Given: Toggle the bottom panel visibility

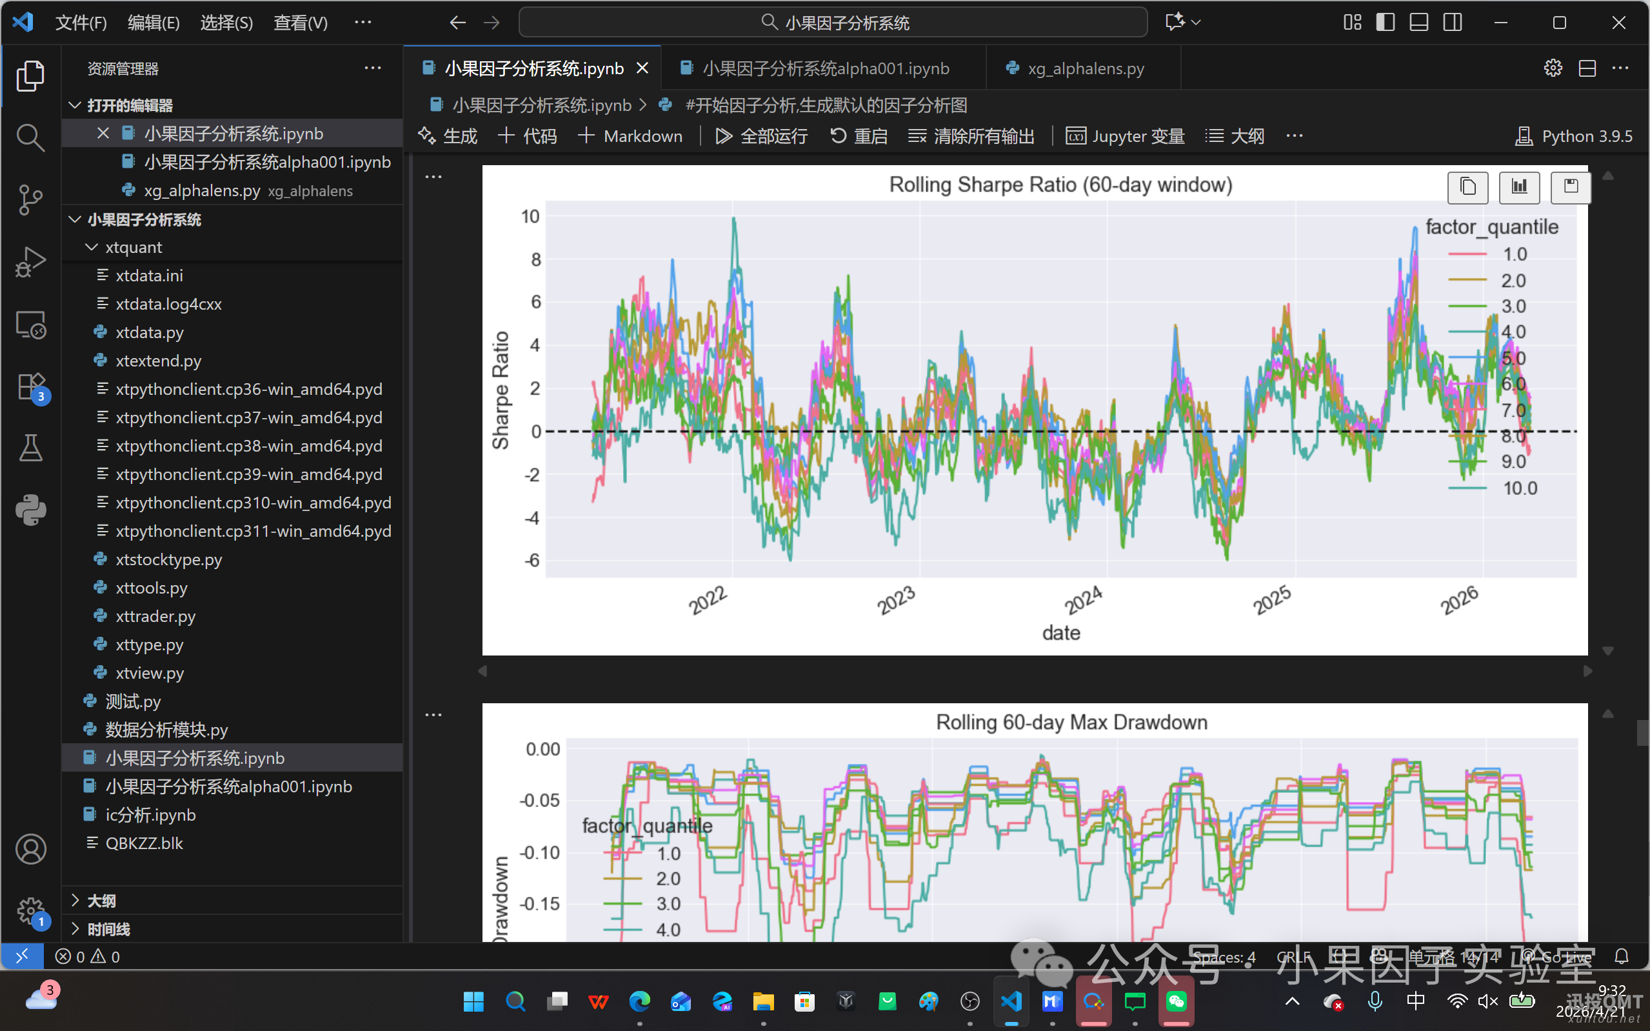Looking at the screenshot, I should pos(1418,23).
